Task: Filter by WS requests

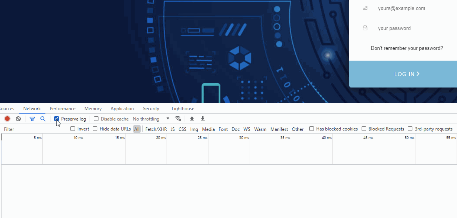Action: 247,129
